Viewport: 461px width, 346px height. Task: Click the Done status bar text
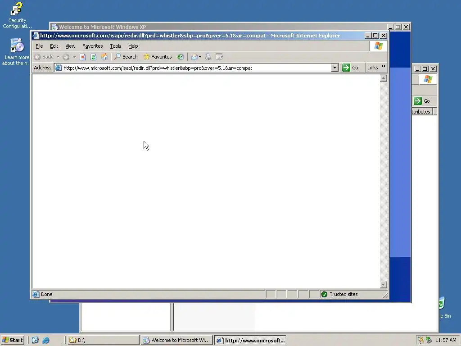[x=46, y=294]
